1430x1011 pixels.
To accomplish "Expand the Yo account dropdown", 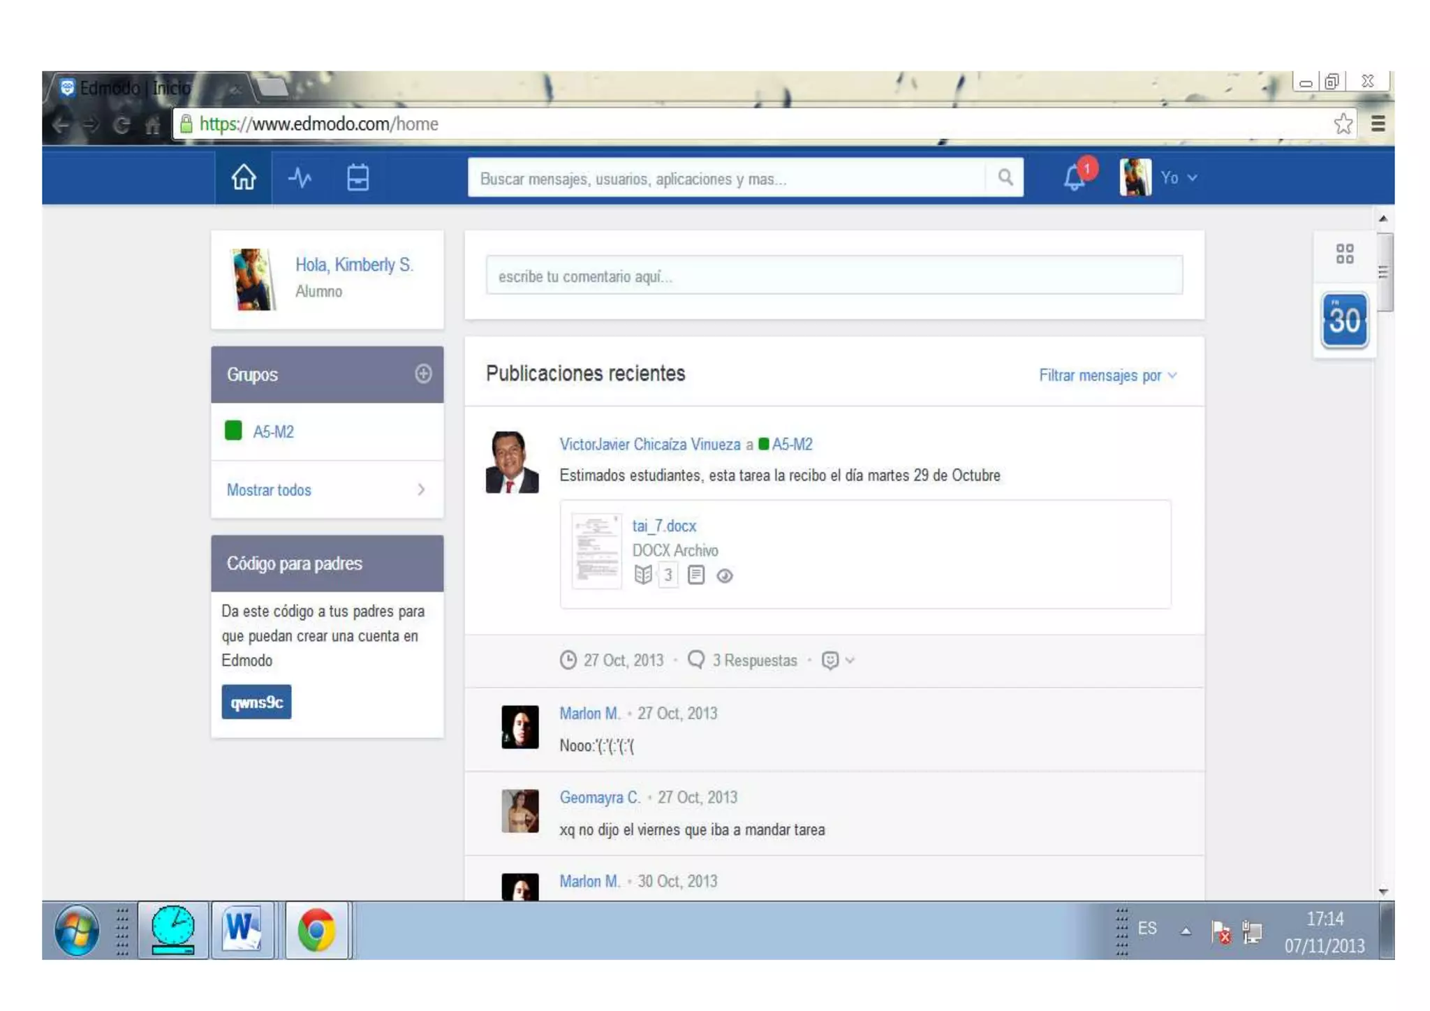I will pos(1179,177).
